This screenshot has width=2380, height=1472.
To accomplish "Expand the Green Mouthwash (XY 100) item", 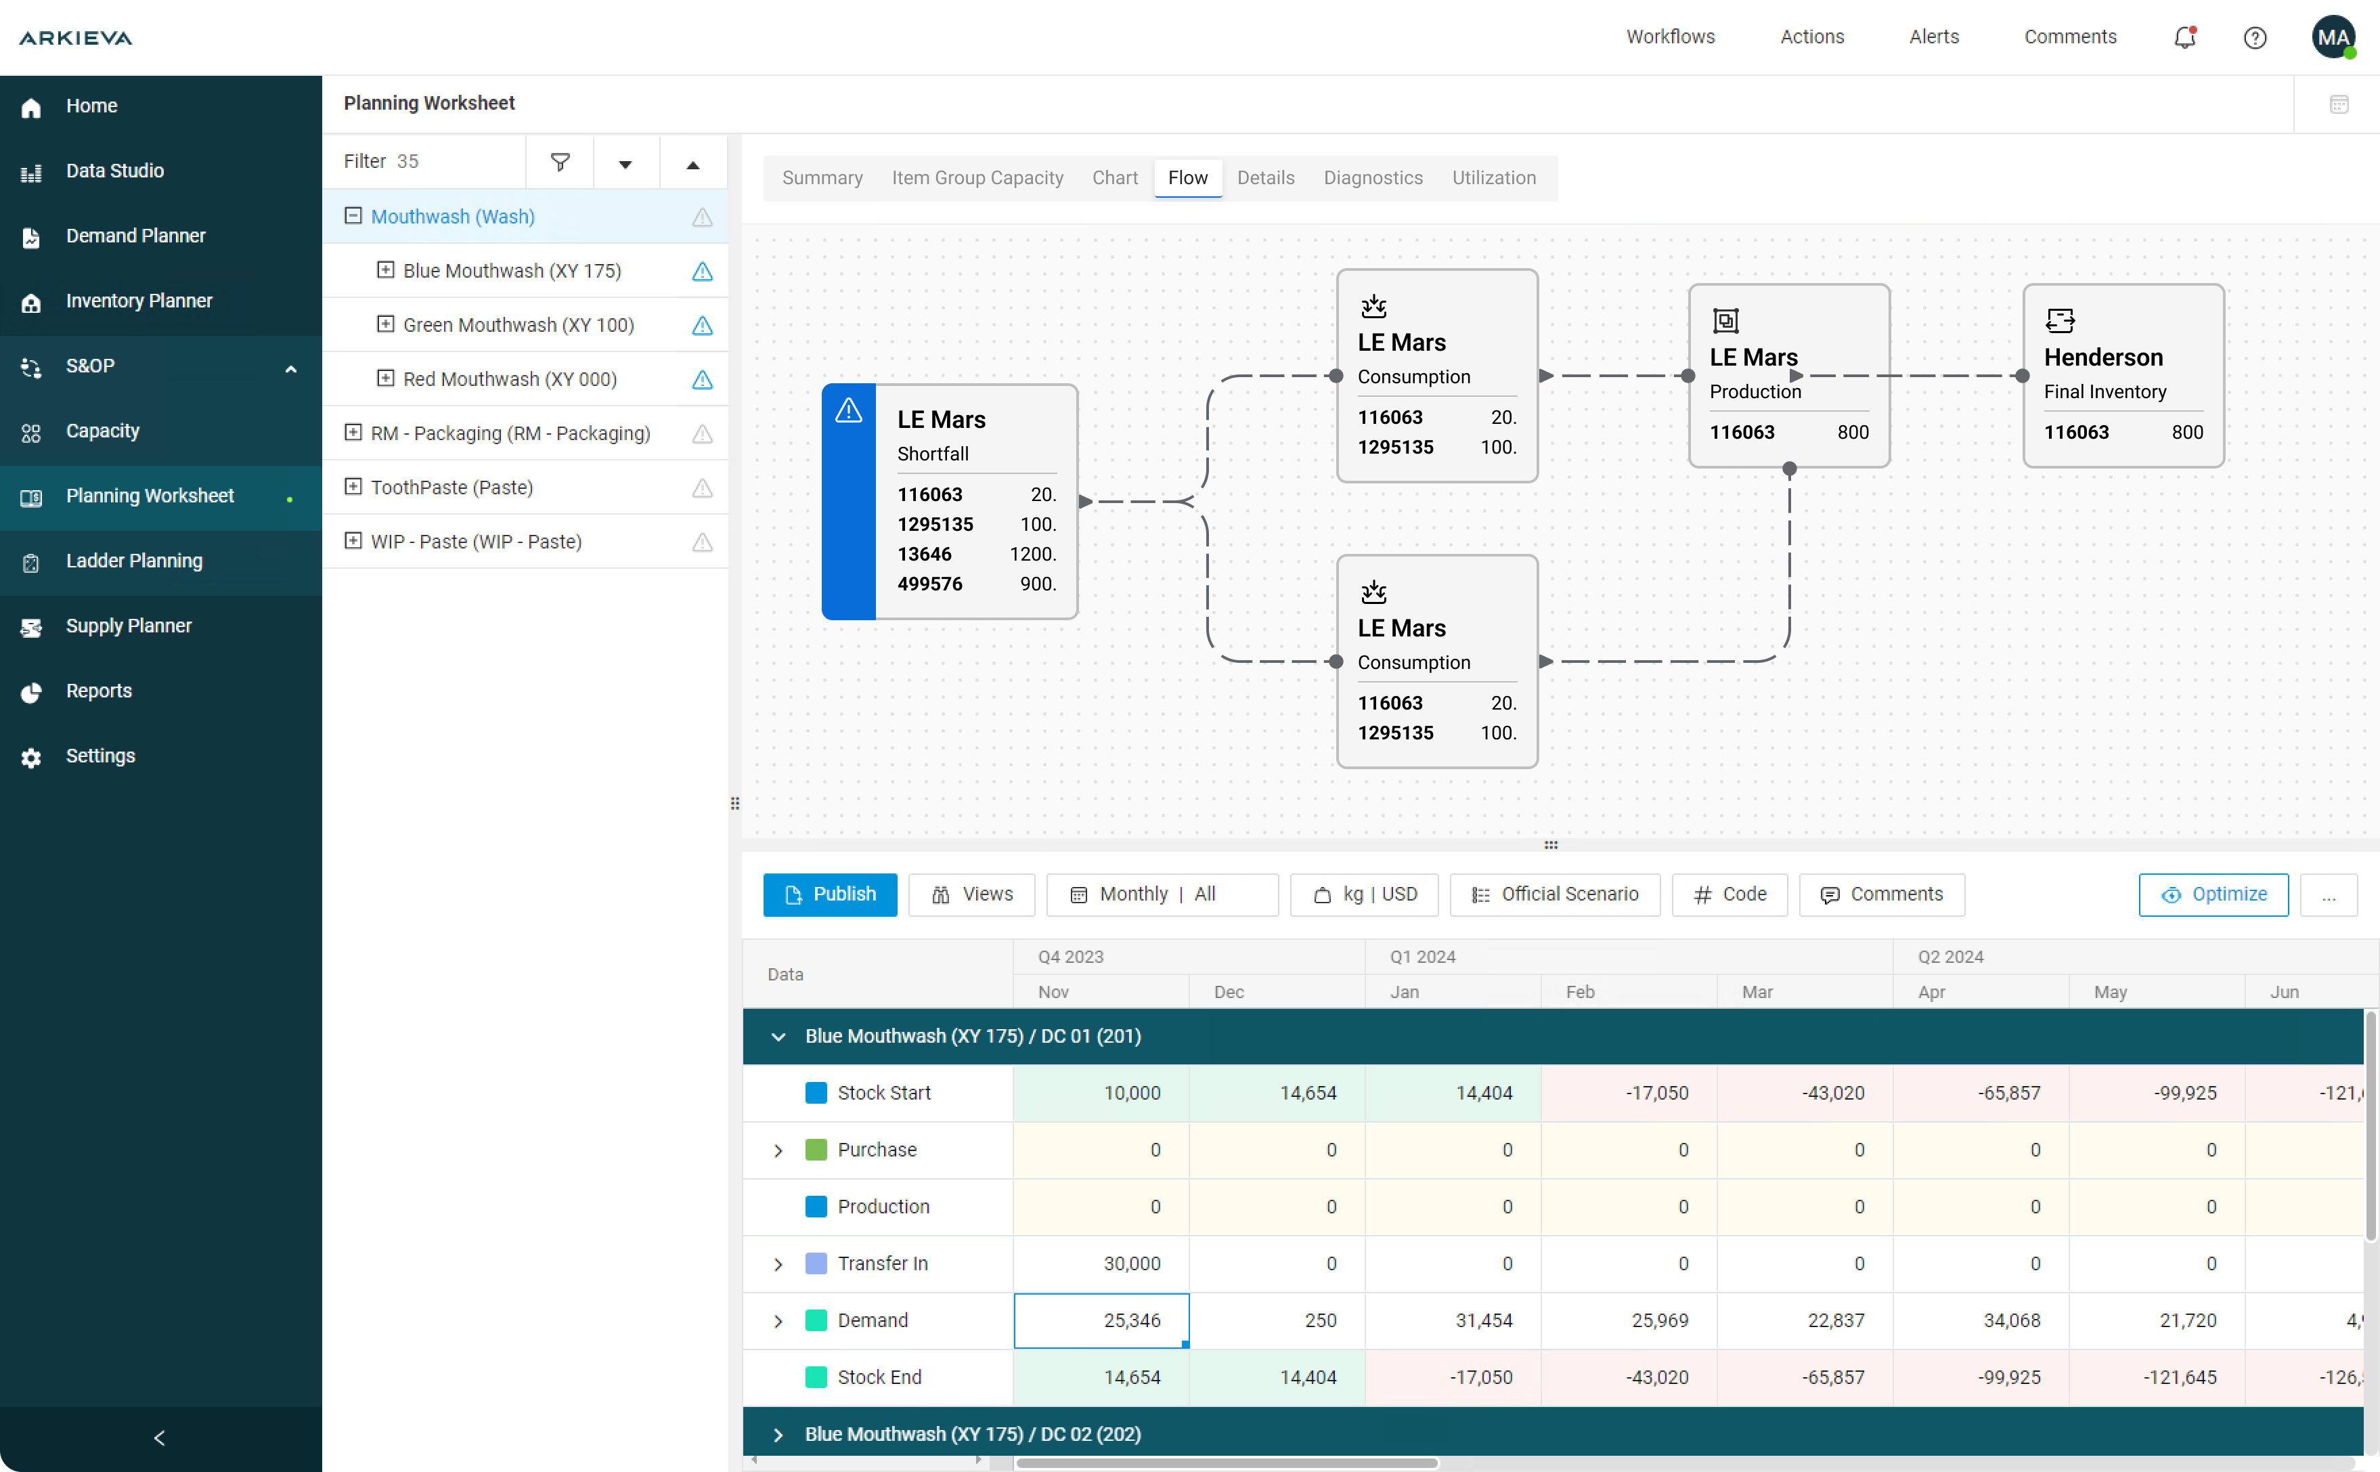I will pyautogui.click(x=385, y=324).
